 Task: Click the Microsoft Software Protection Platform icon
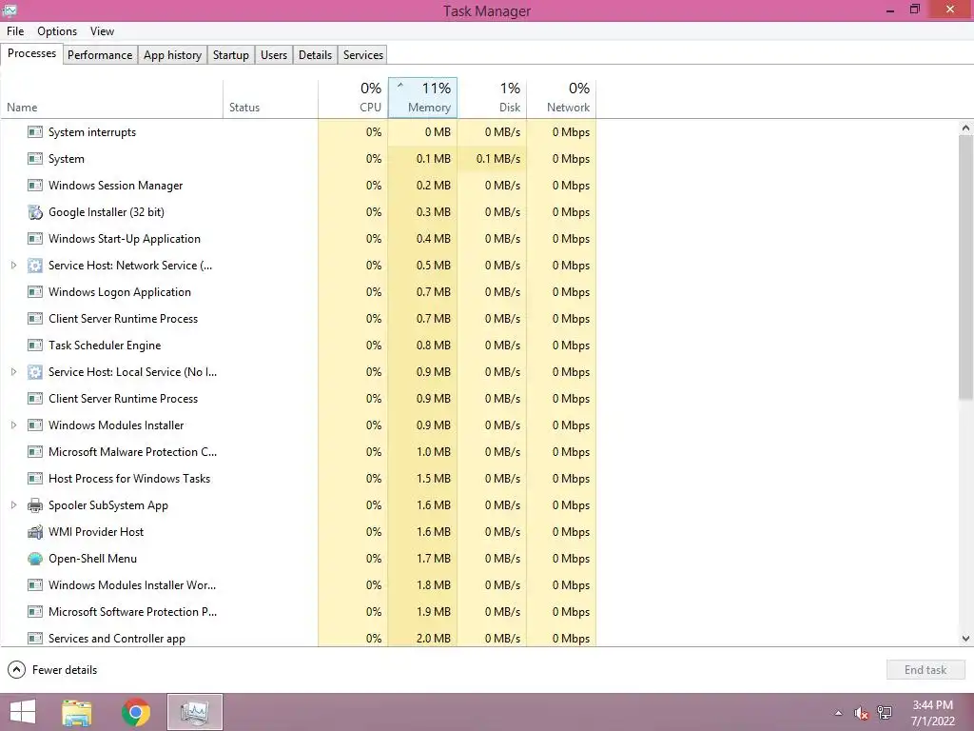pos(35,612)
